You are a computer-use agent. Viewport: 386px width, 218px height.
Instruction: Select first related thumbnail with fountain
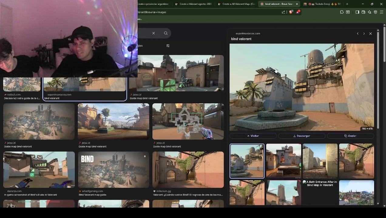click(x=247, y=161)
